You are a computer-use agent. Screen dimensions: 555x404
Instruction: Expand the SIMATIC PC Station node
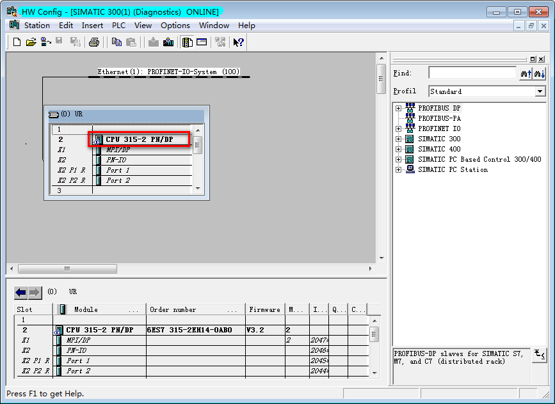[399, 169]
